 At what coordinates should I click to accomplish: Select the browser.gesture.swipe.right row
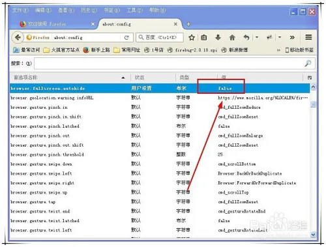point(160,183)
